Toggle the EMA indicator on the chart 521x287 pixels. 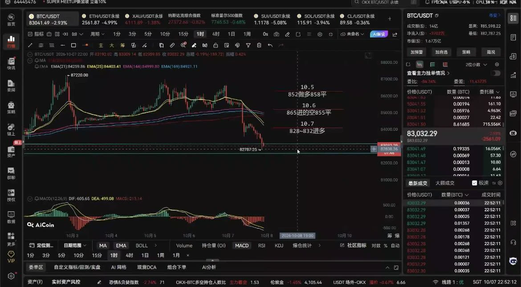pos(121,246)
